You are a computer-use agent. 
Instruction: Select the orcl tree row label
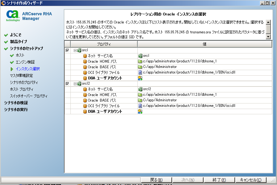85,50
